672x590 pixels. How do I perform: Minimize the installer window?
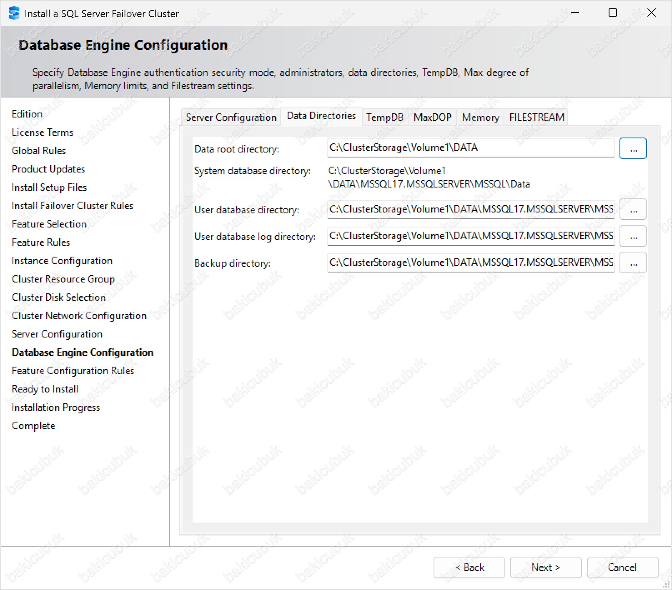pyautogui.click(x=575, y=13)
